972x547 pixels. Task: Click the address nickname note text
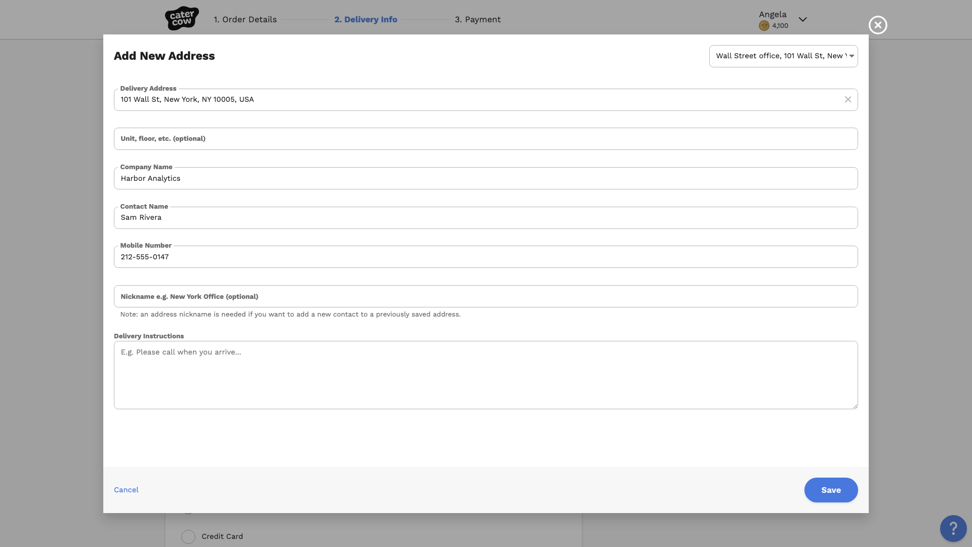(x=291, y=315)
